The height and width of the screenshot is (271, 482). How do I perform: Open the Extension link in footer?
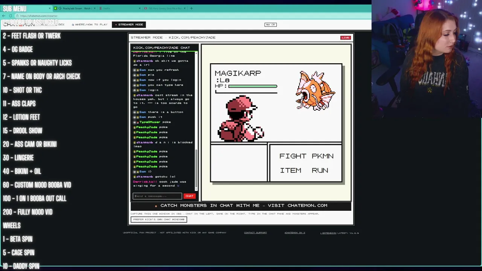[x=328, y=233]
